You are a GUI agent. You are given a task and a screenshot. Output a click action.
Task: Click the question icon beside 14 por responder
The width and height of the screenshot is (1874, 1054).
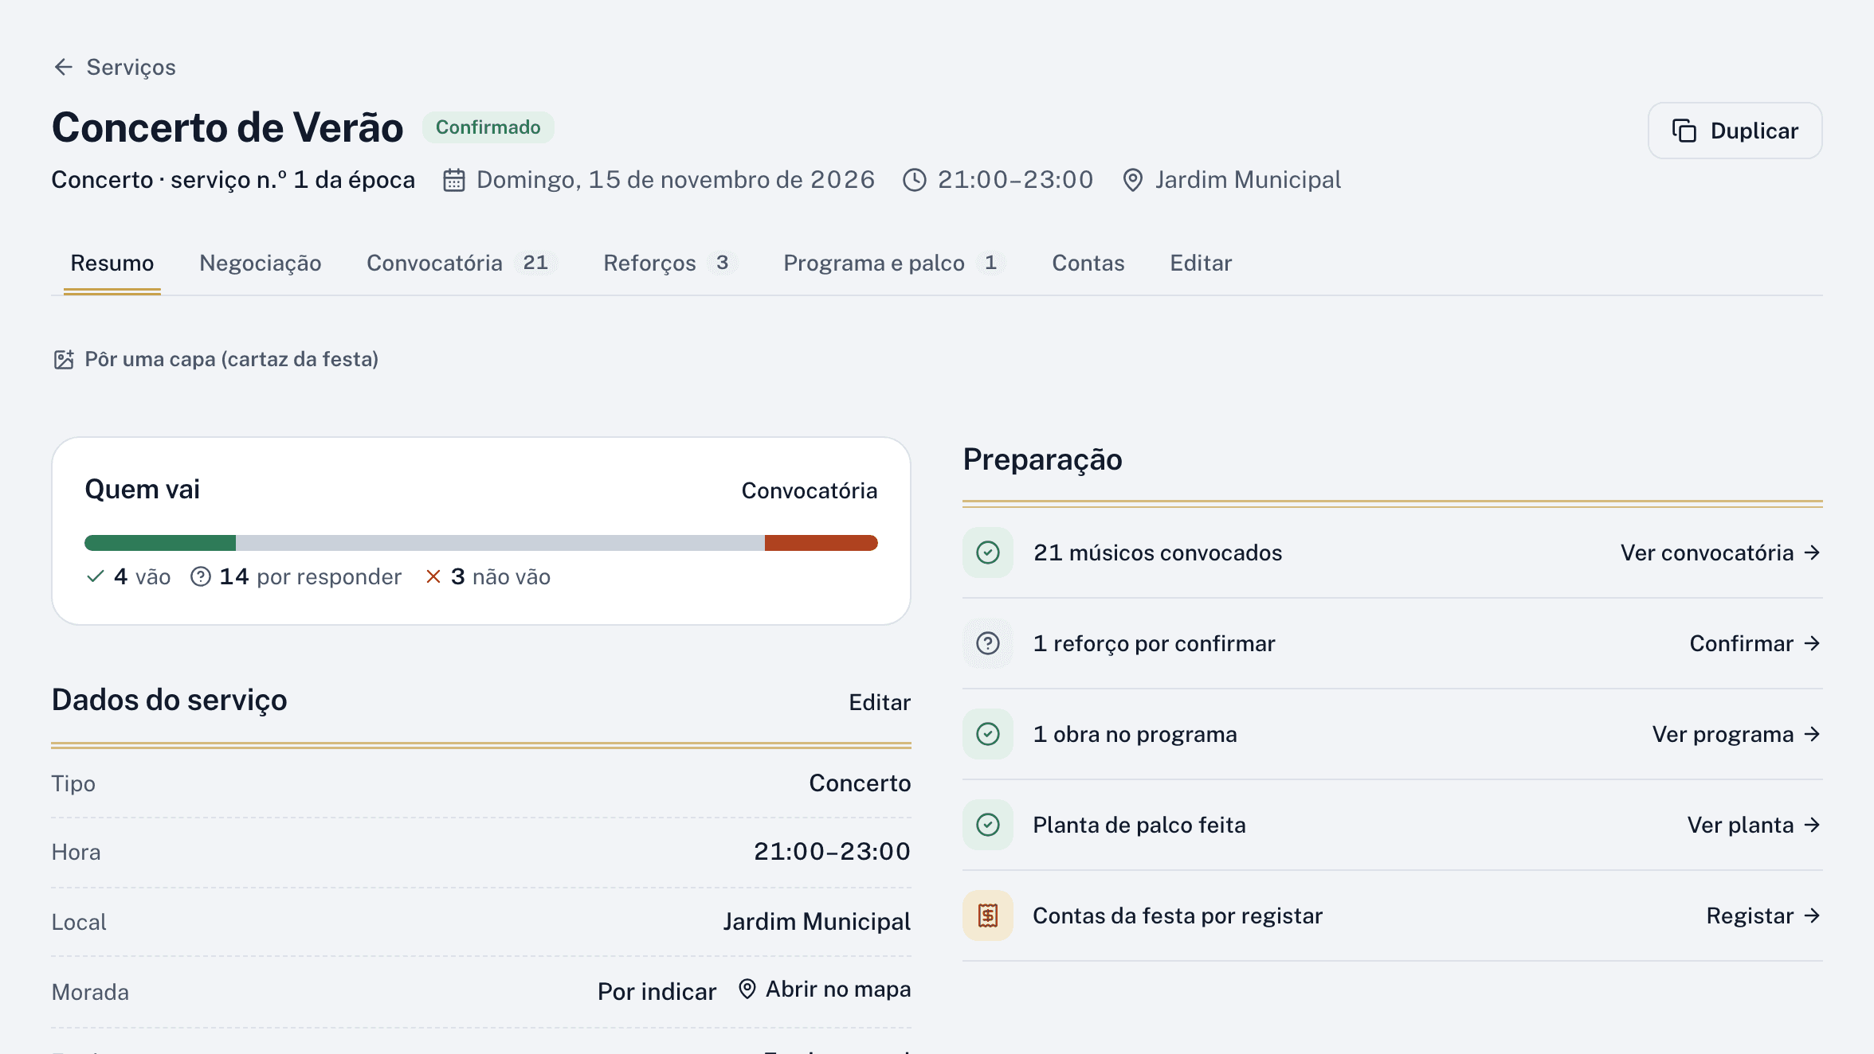tap(201, 576)
